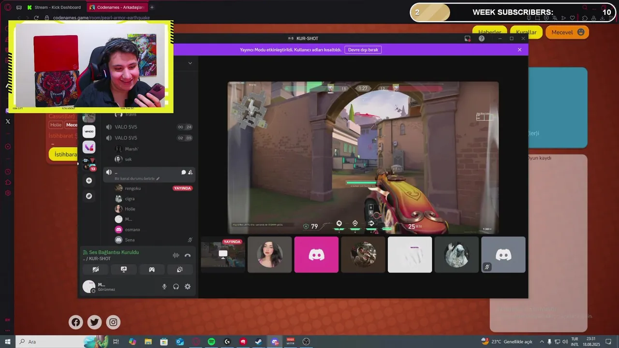This screenshot has height=348, width=619.
Task: Open Haberler button on Codenames page
Action: pos(490,32)
